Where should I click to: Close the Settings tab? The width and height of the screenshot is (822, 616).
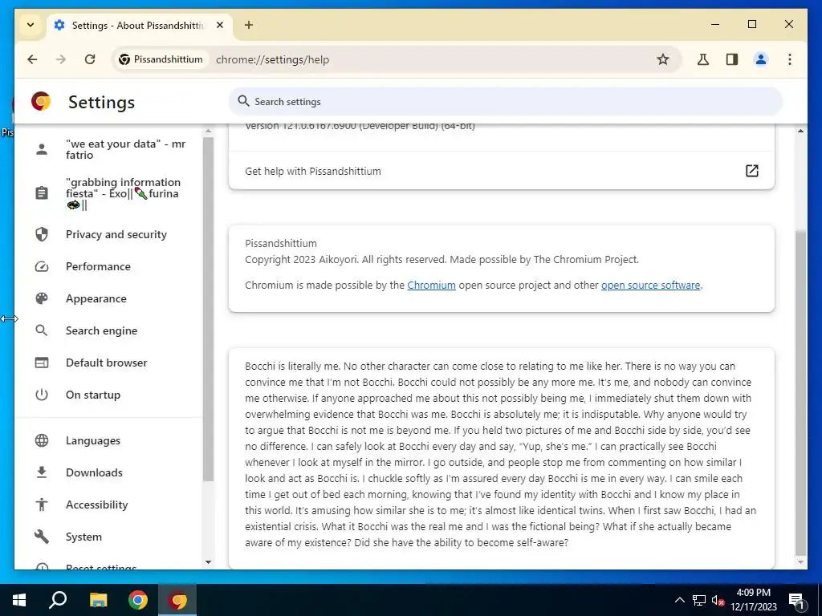[x=220, y=25]
